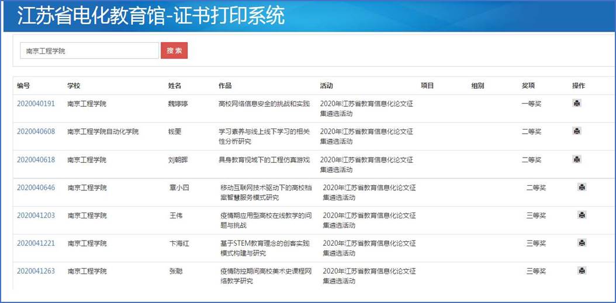Print certificate in 卞海红 row
This screenshot has width=616, height=303.
tap(582, 243)
